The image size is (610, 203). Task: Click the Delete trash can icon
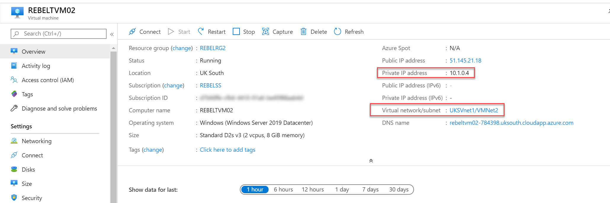click(x=304, y=31)
